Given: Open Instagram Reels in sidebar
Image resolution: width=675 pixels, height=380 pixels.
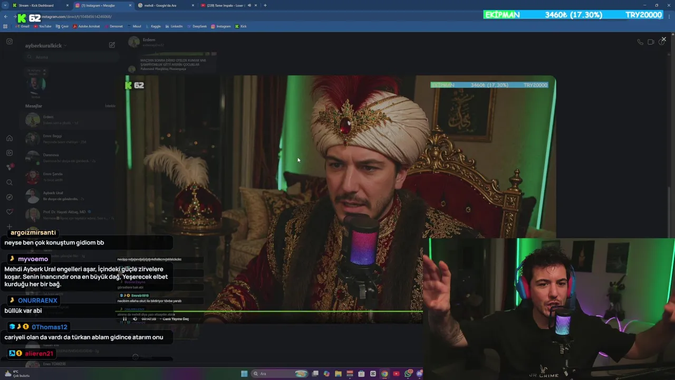Looking at the screenshot, I should point(9,153).
